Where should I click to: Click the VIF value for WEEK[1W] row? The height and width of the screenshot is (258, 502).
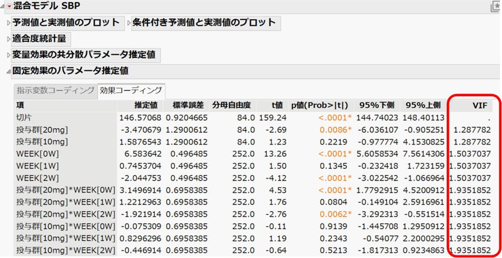tap(470, 166)
